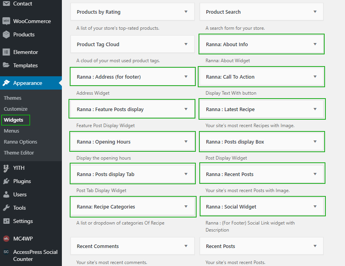Click the Appearance paintbrush icon
Screen dimensions: 345x266
(6, 83)
